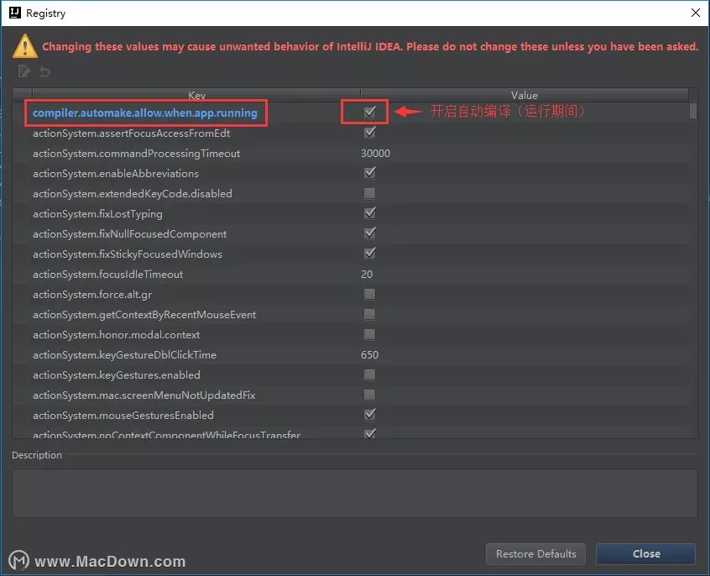The width and height of the screenshot is (710, 576).
Task: Check actionSystem.honor.modal.context checkbox
Action: pos(369,334)
